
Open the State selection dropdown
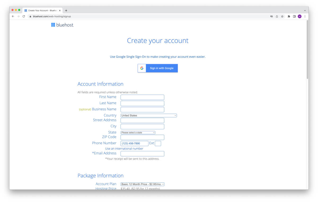point(138,133)
